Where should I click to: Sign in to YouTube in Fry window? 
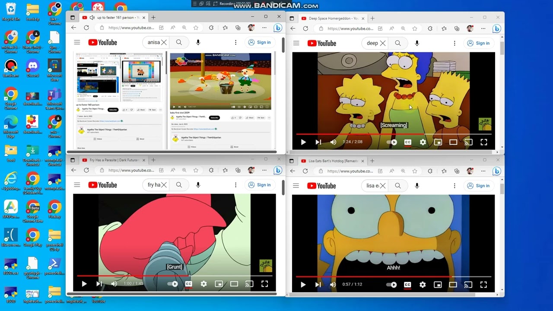point(259,185)
